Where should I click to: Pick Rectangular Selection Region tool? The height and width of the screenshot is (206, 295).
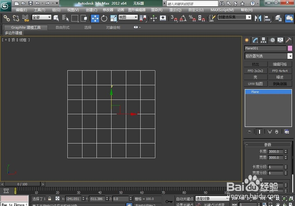[75, 18]
